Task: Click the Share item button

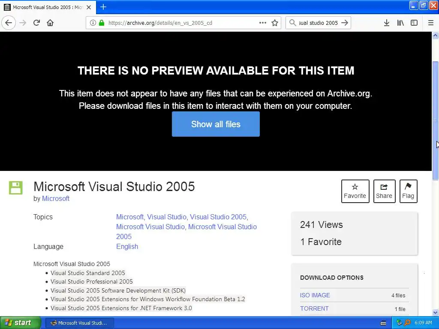Action: click(384, 191)
